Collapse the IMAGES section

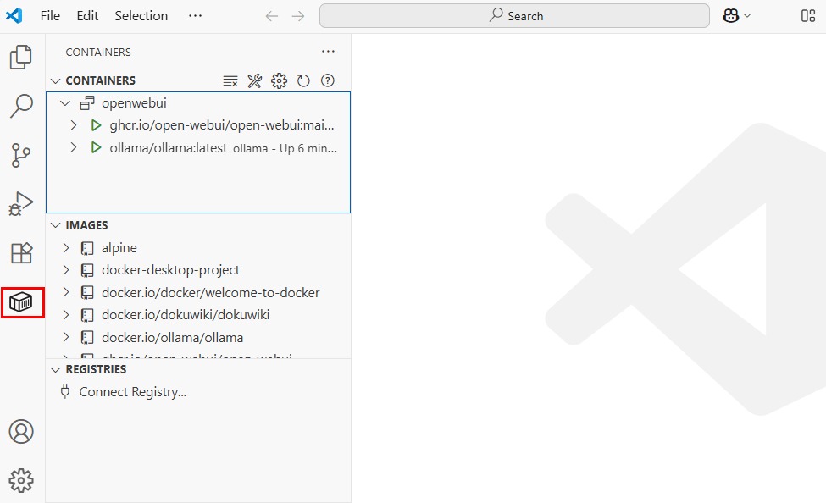pyautogui.click(x=56, y=225)
